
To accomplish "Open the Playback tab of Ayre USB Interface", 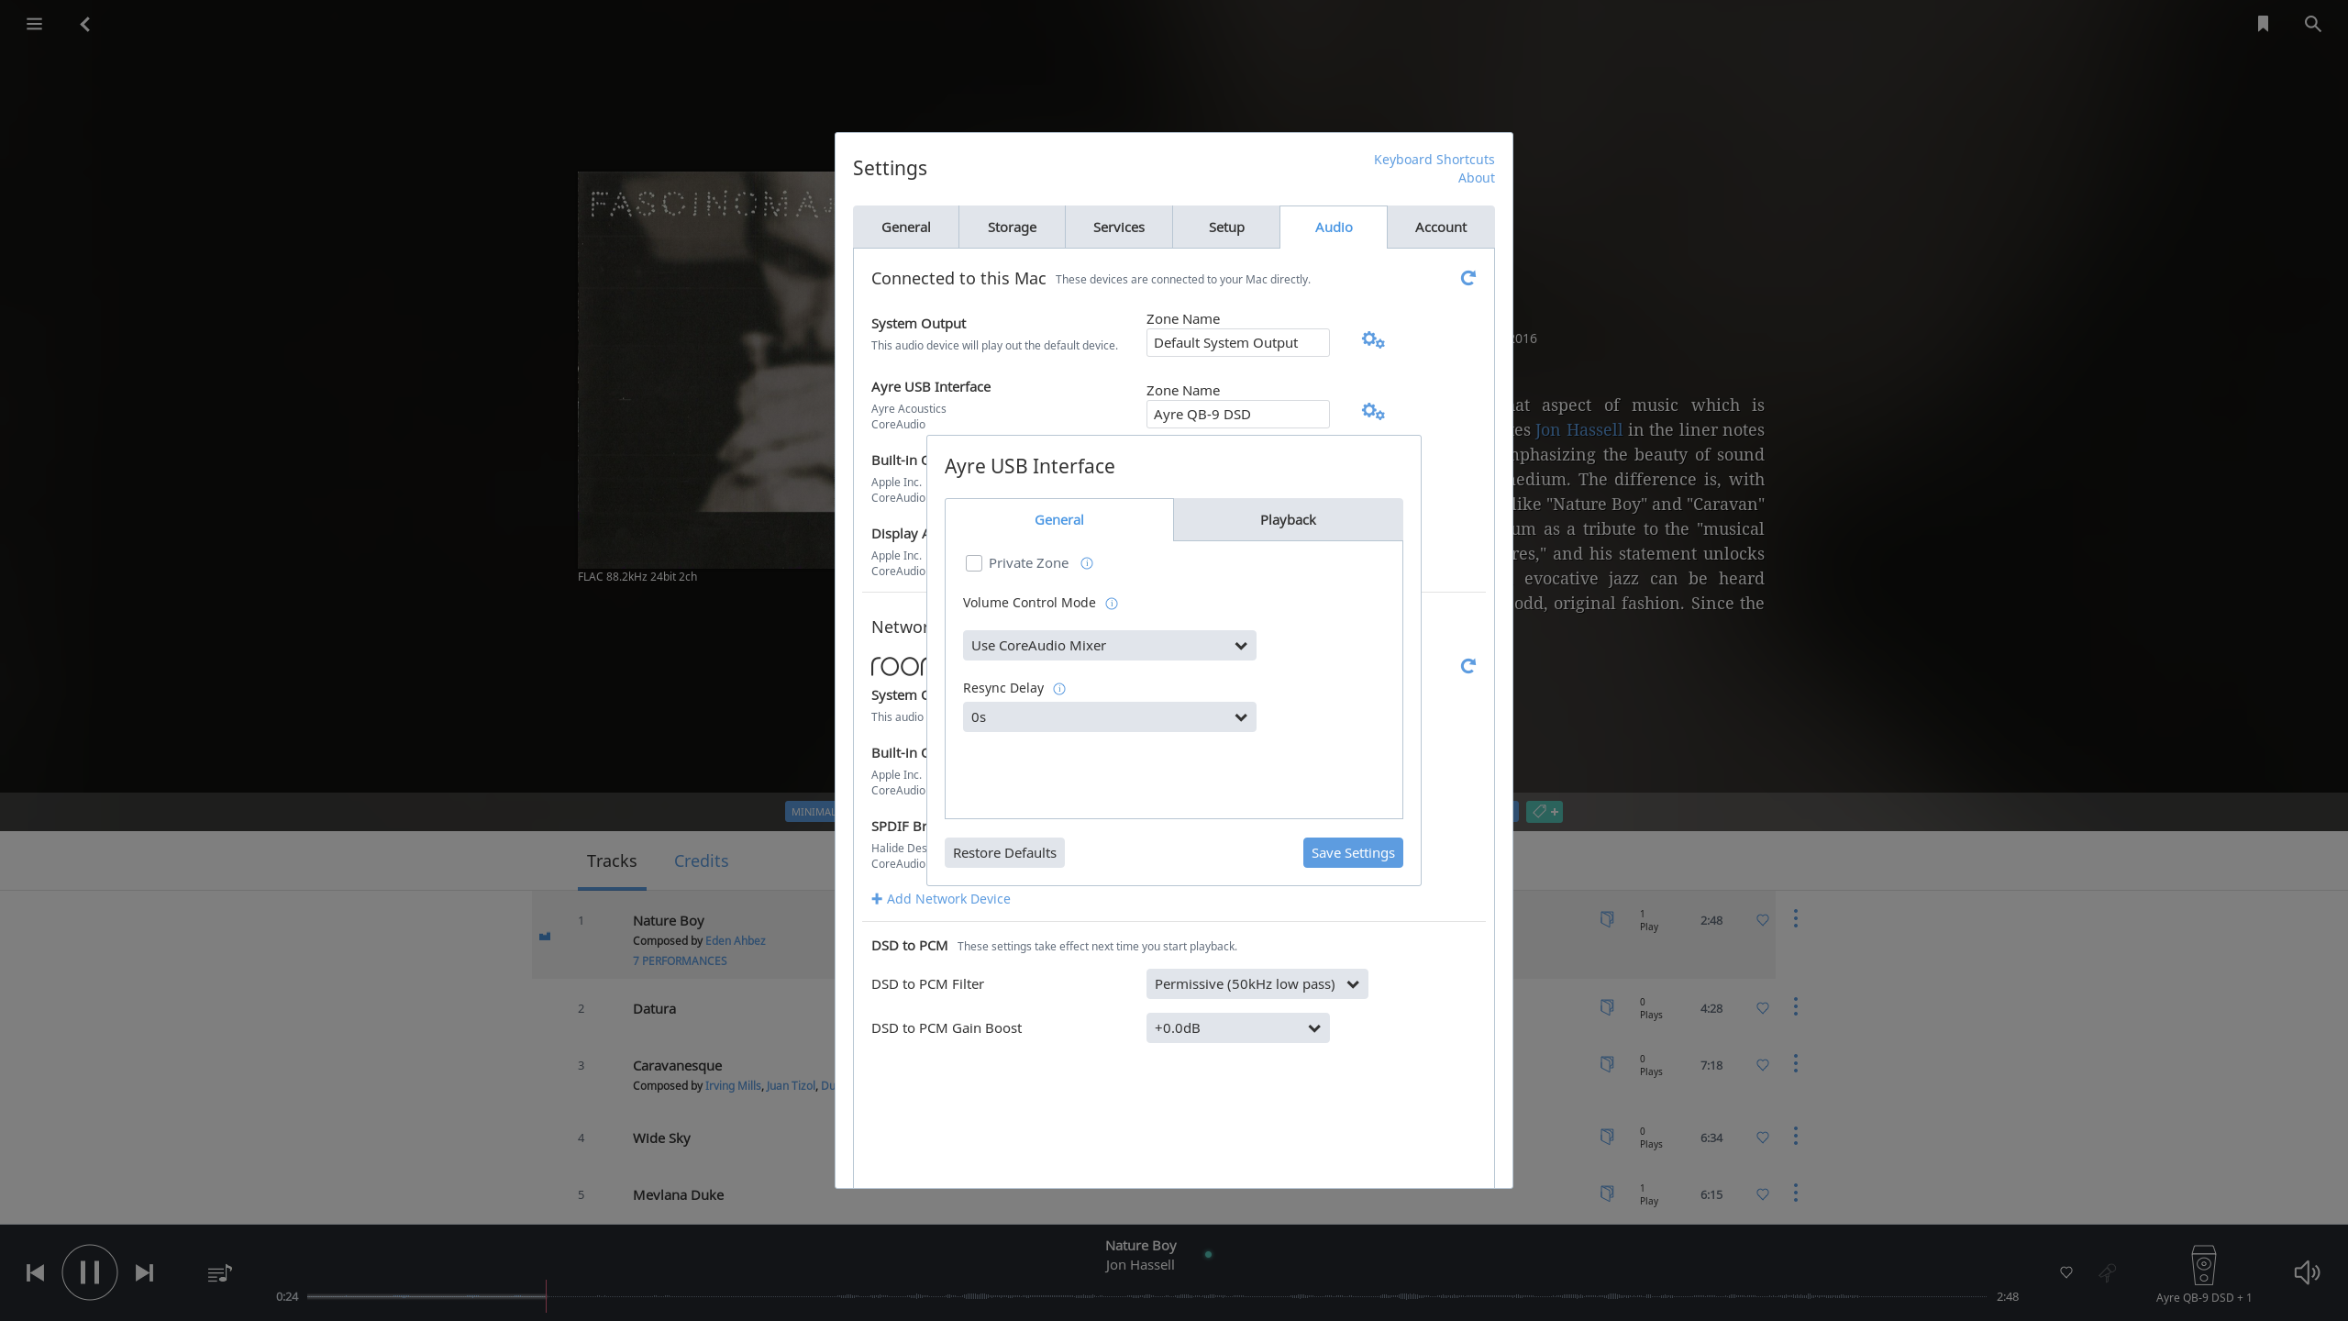I will (x=1288, y=520).
